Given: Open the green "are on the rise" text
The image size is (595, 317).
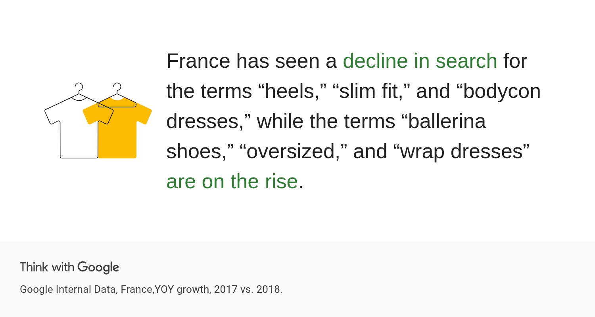Looking at the screenshot, I should click(x=232, y=181).
